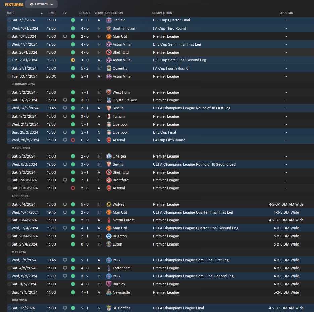Click the Crystal Palace club badge
This screenshot has width=314, height=312.
[109, 100]
